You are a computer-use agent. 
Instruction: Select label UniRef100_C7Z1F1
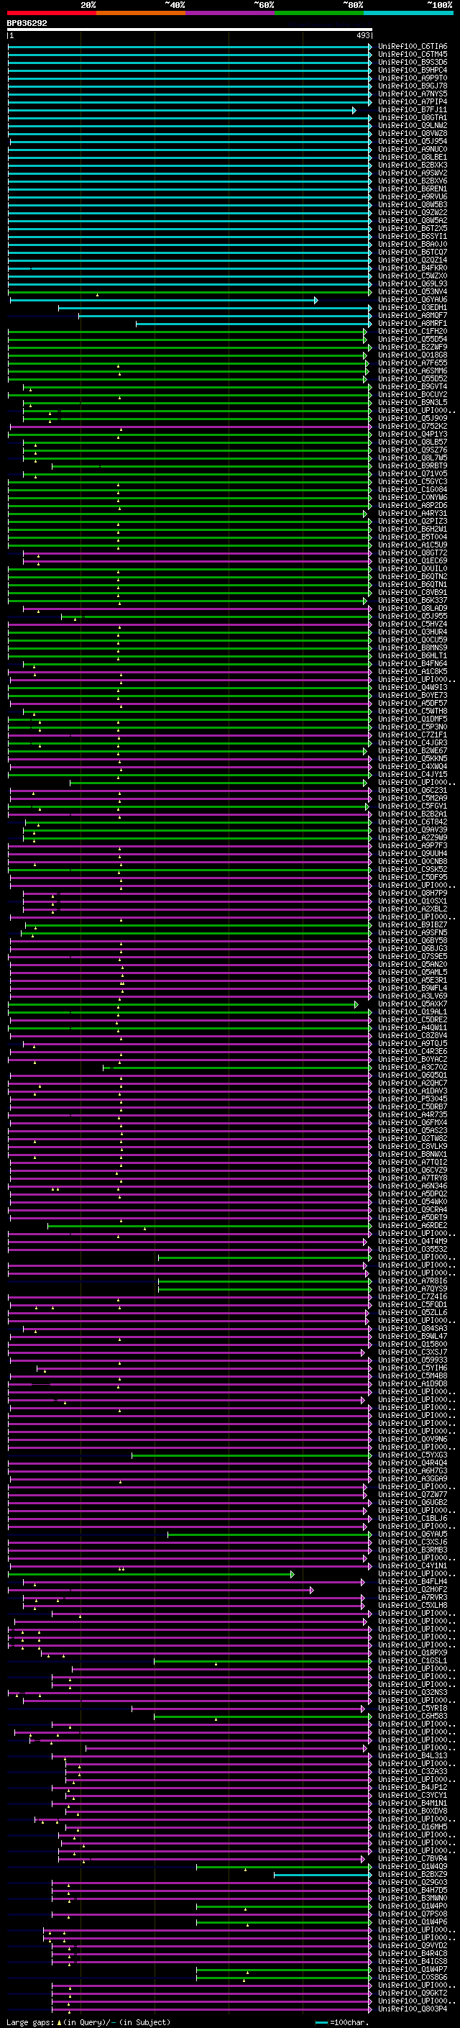coord(413,735)
